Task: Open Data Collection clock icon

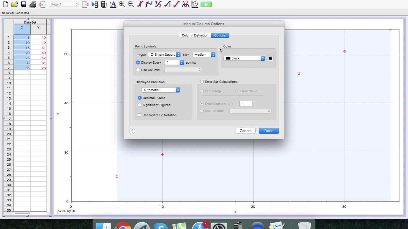Action: click(195, 4)
